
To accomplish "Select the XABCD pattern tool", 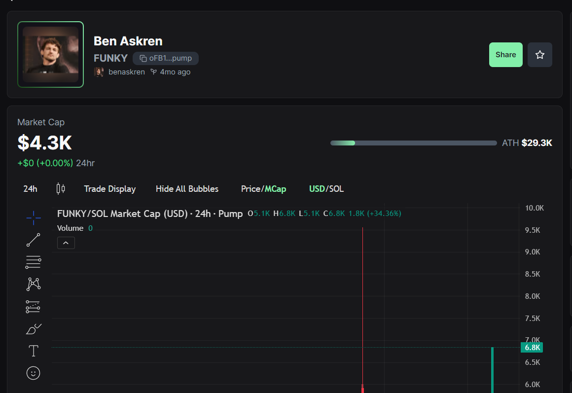I will (x=34, y=284).
